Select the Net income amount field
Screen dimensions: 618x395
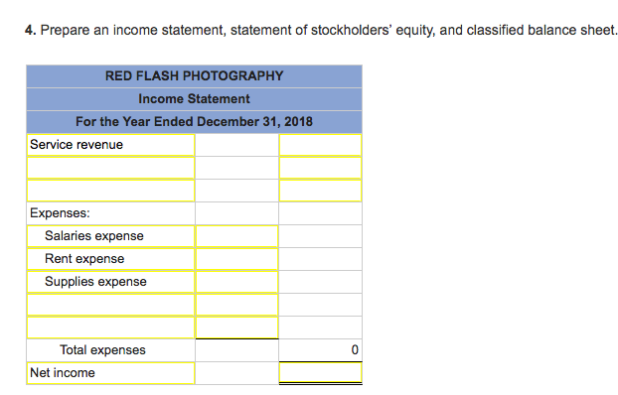tap(320, 372)
